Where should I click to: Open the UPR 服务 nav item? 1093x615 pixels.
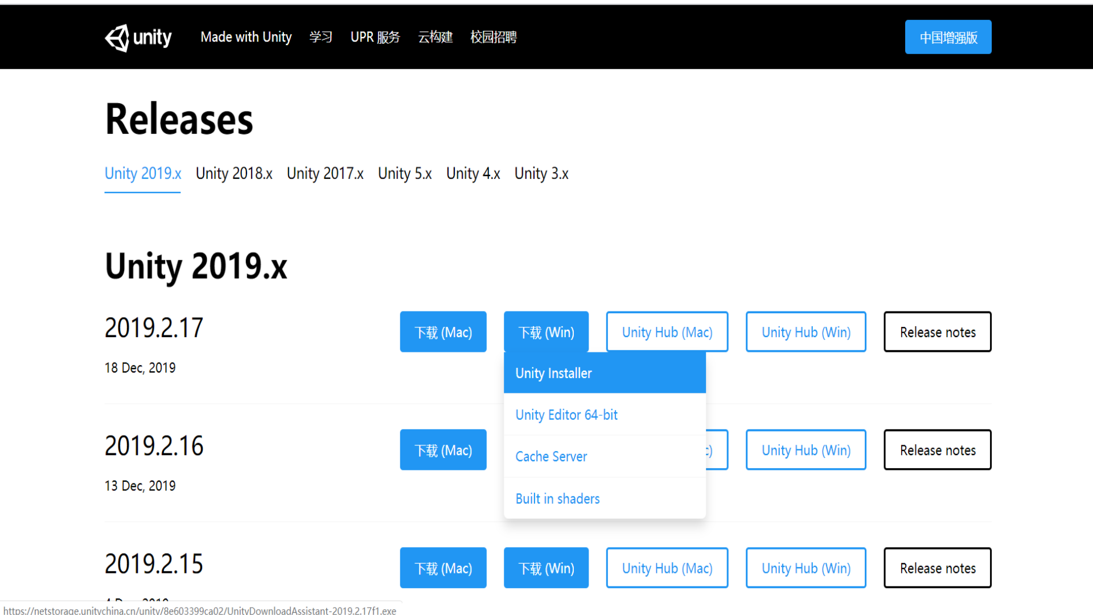coord(375,38)
